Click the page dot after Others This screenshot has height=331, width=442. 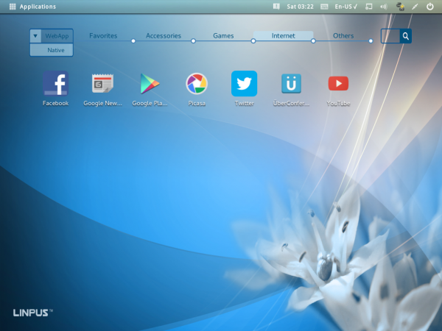click(371, 41)
